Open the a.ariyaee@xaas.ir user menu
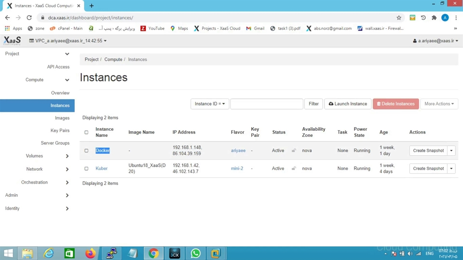Image resolution: width=463 pixels, height=260 pixels. click(436, 41)
